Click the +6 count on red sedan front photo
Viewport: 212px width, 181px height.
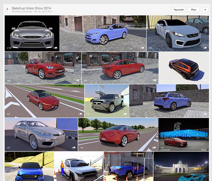coord(8,81)
